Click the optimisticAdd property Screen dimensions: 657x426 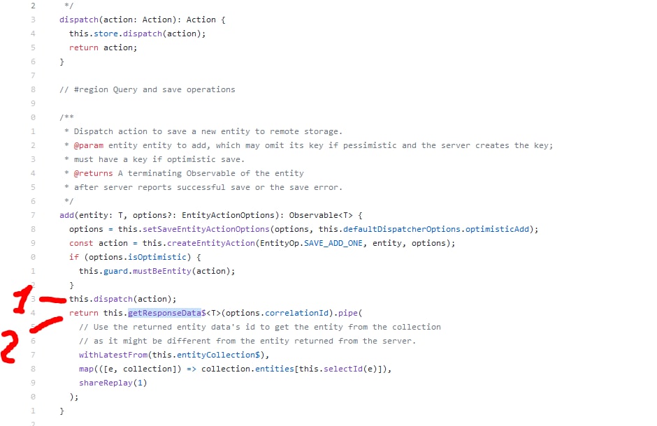coord(500,229)
